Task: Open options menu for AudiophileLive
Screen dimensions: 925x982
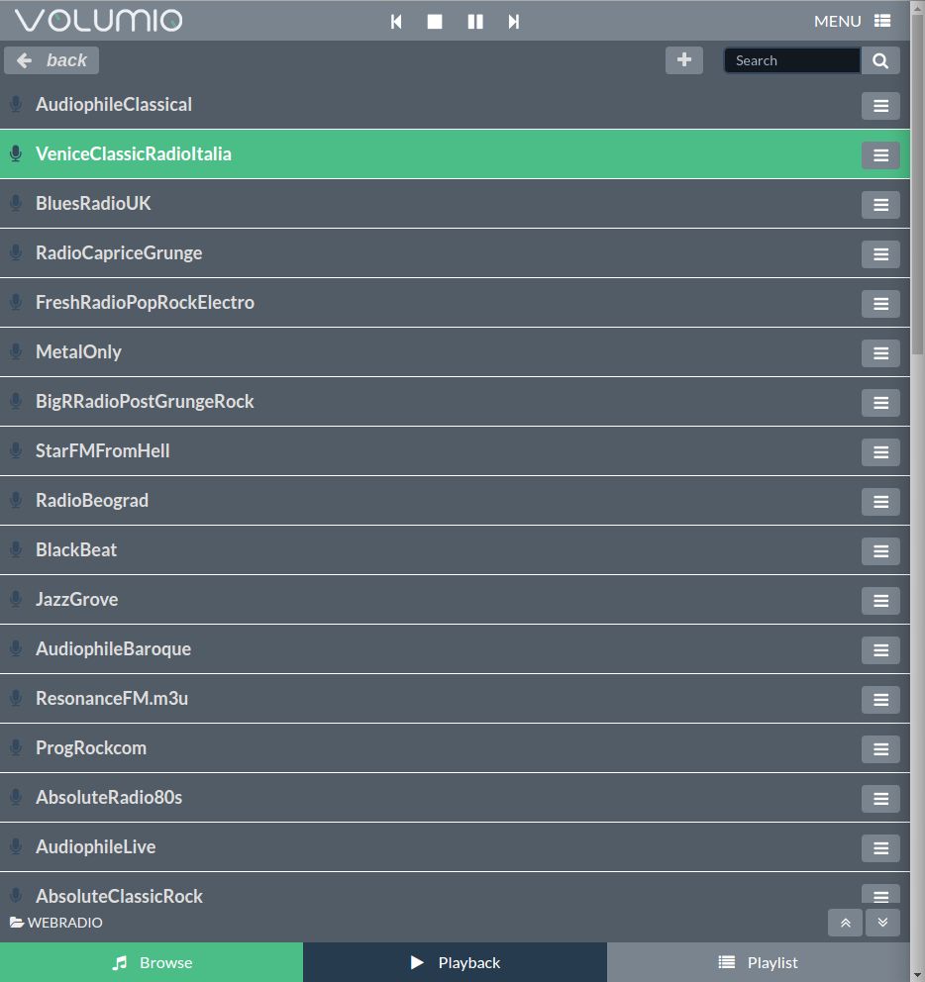Action: 880,848
